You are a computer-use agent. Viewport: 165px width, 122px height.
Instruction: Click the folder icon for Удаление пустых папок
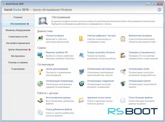tap(81, 100)
